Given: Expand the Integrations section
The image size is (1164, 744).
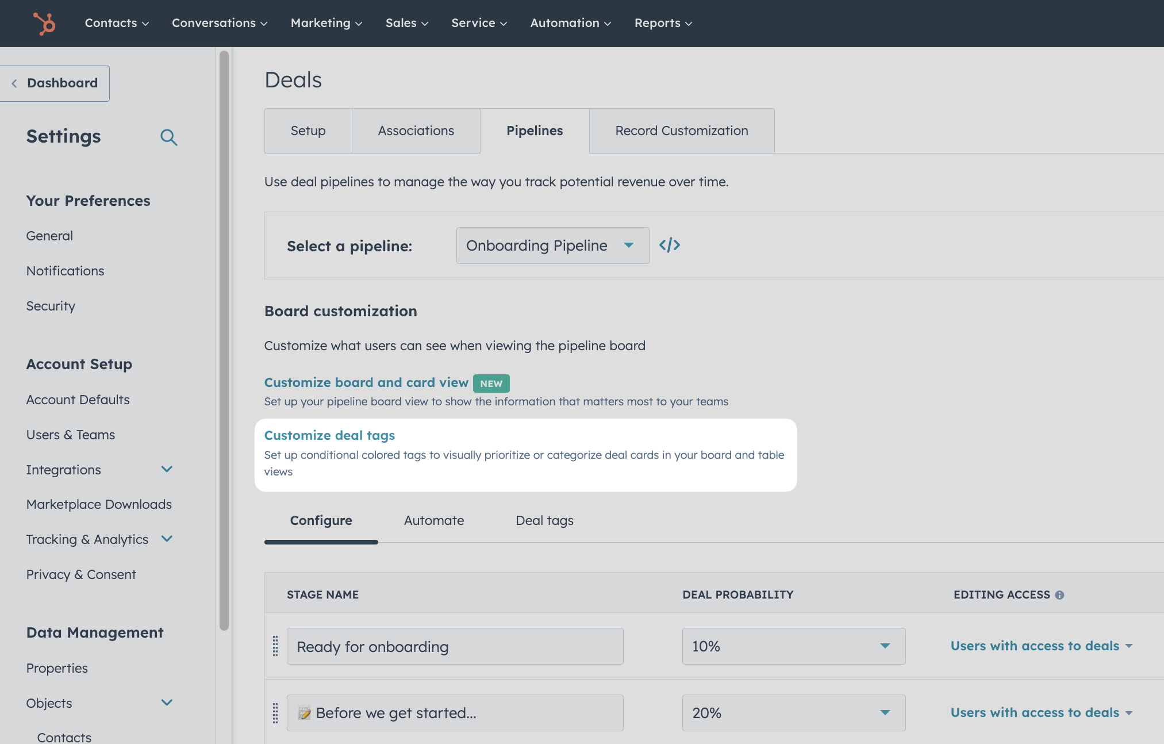Looking at the screenshot, I should [167, 469].
